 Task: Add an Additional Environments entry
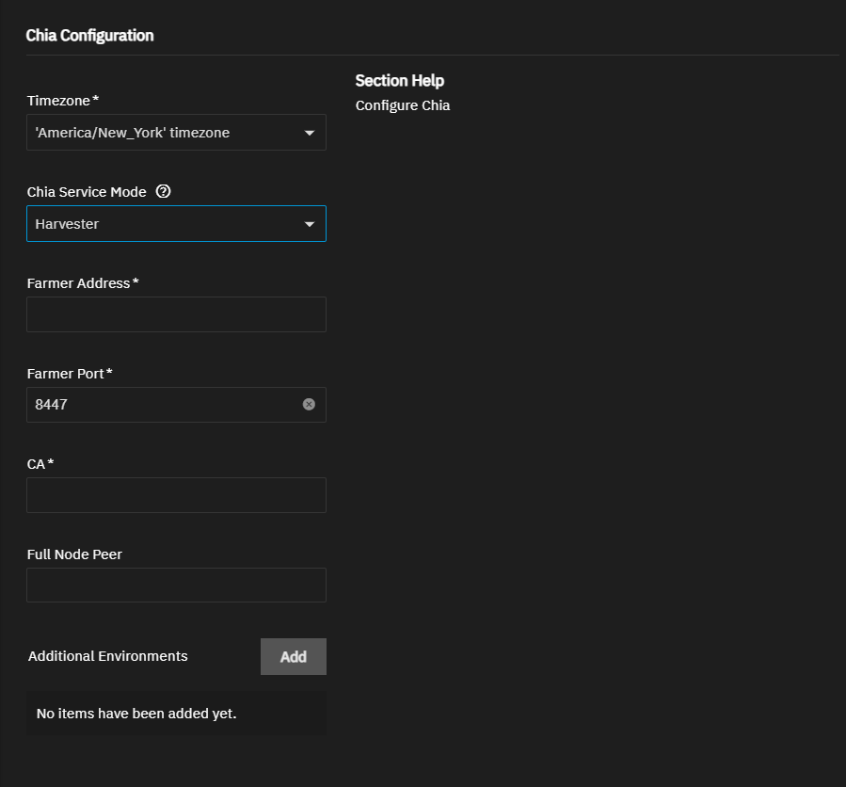[294, 656]
